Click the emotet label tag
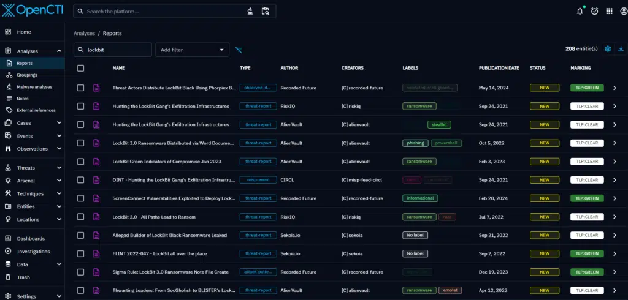This screenshot has width=628, height=300. [450, 290]
